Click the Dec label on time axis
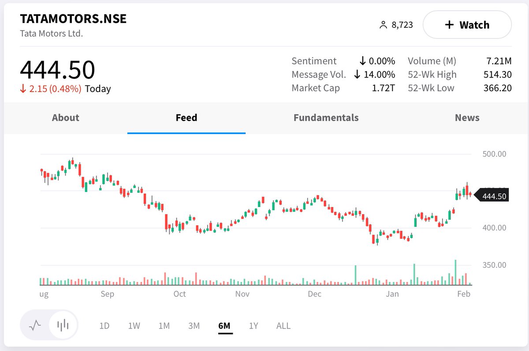529x351 pixels. (x=314, y=294)
